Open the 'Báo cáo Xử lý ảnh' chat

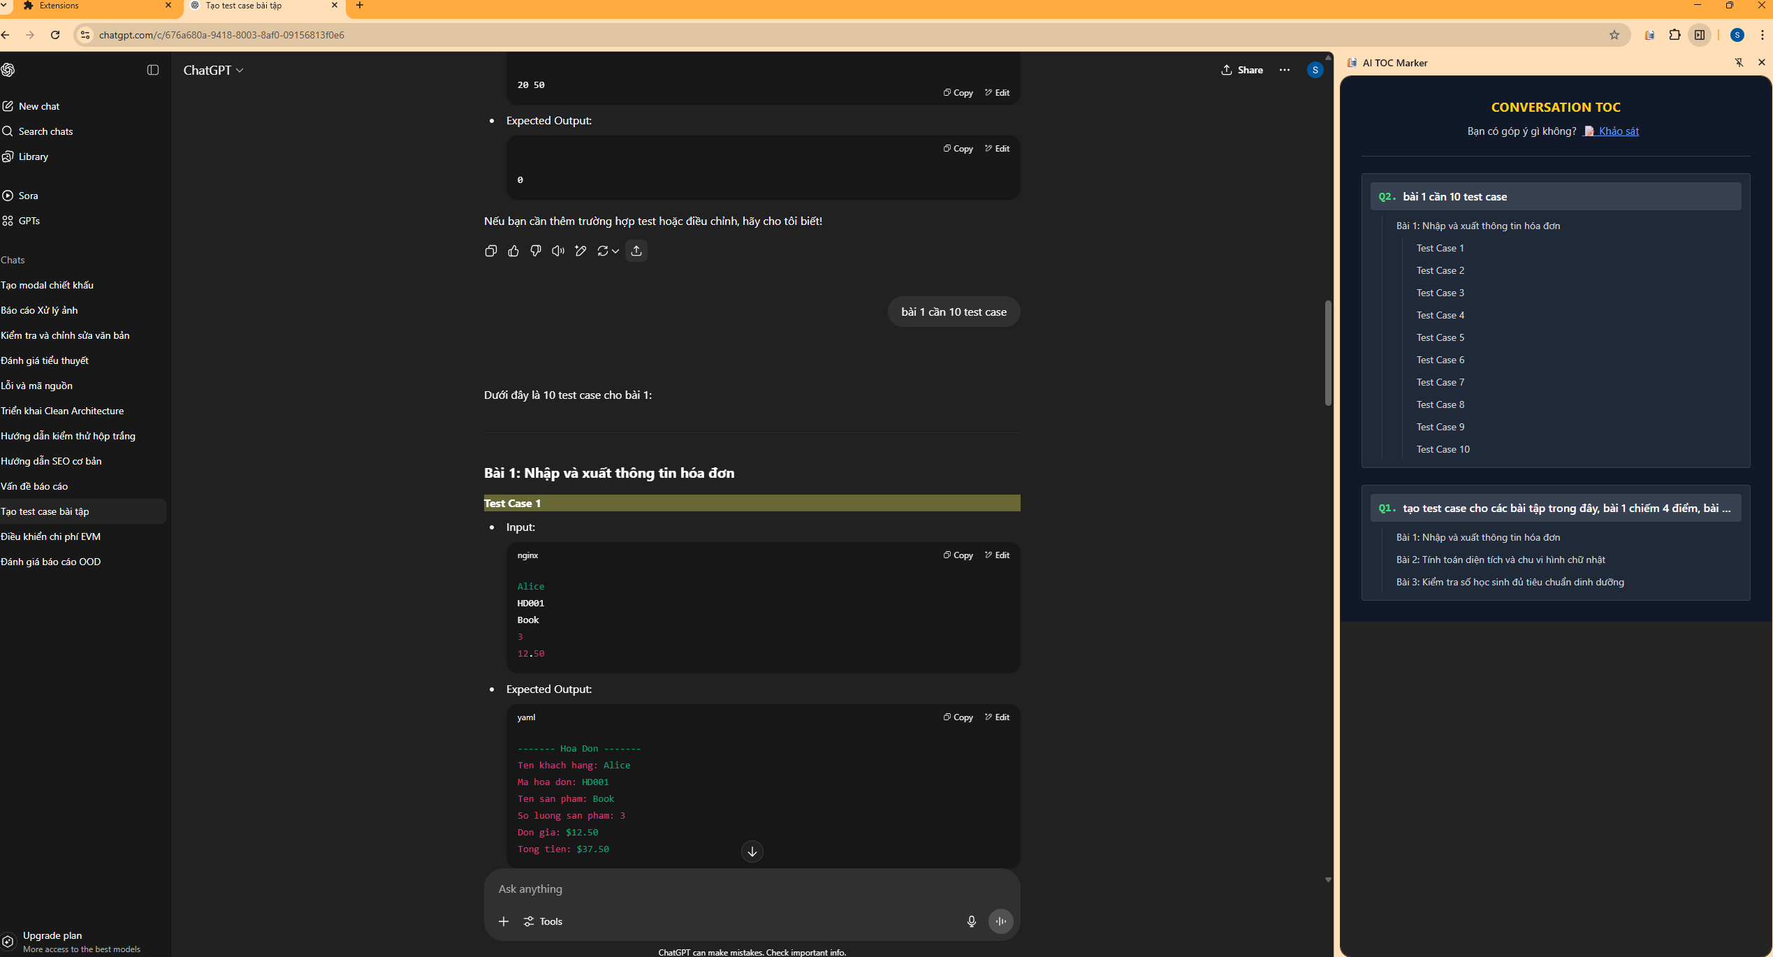[39, 310]
